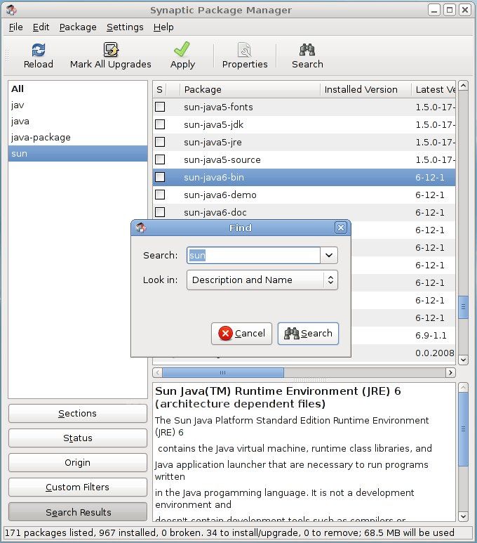Click the Synaptic icon in the Find title bar
Image resolution: width=477 pixels, height=543 pixels.
coord(141,228)
